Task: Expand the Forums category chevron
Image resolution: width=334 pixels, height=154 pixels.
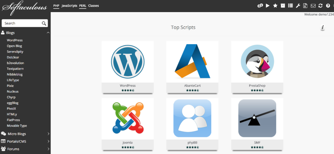Action: tap(48, 149)
